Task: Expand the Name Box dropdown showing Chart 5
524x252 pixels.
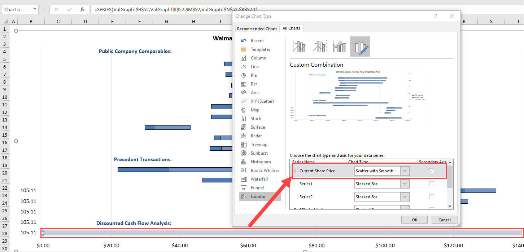Action: coord(35,9)
